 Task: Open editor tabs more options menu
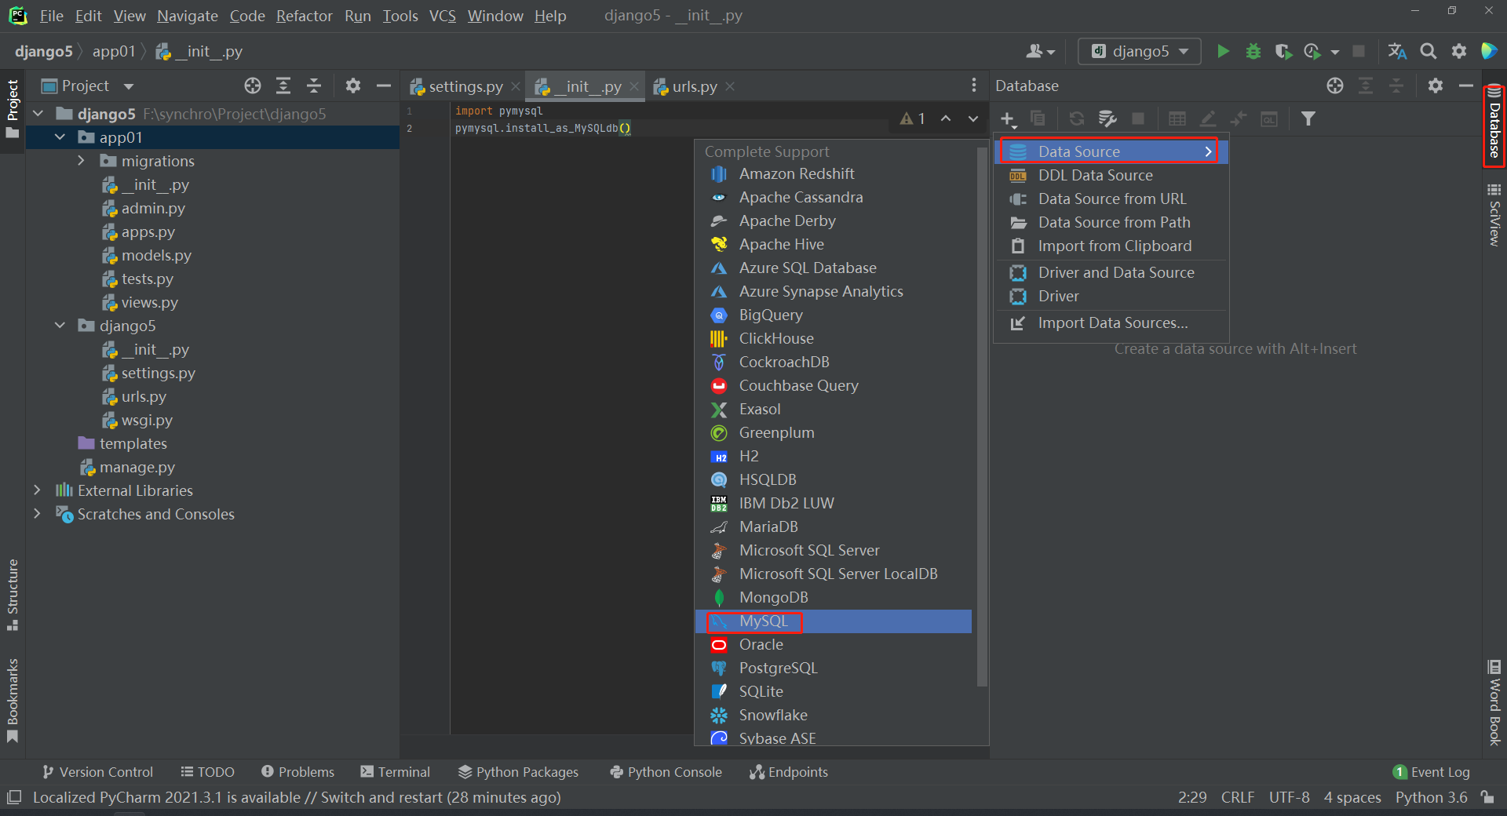point(974,86)
